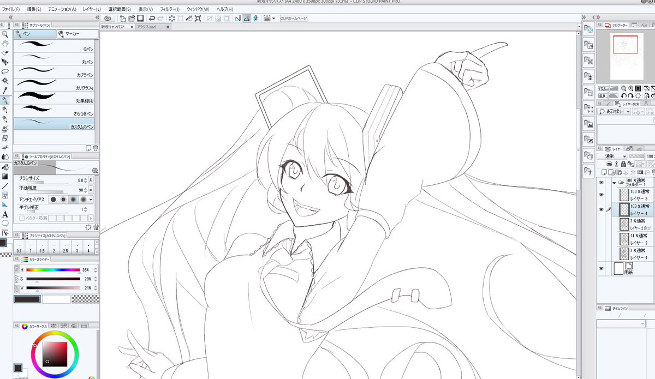
Task: Open 表示対象 layer search dropdown
Action: coord(614,111)
